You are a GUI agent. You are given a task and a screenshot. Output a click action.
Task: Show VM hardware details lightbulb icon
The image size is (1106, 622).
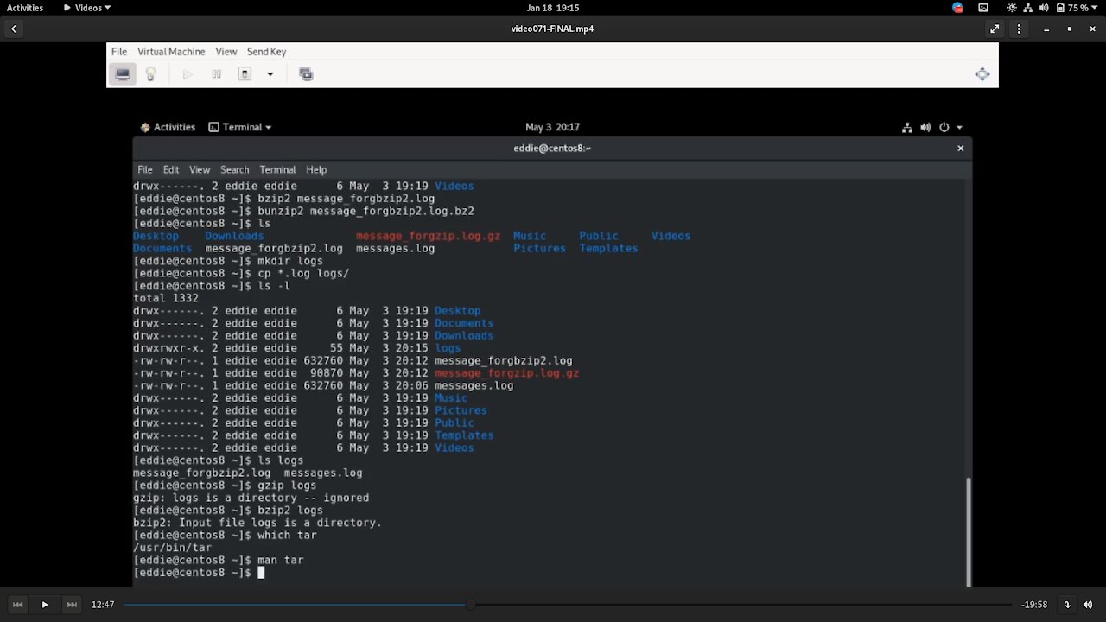pos(150,74)
